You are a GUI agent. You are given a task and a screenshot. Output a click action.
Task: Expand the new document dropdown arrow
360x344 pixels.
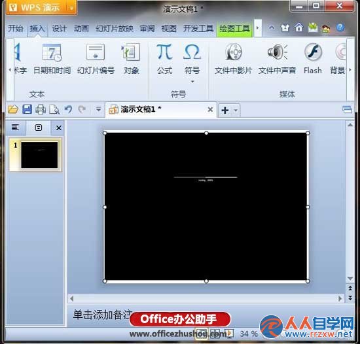[x=236, y=111]
